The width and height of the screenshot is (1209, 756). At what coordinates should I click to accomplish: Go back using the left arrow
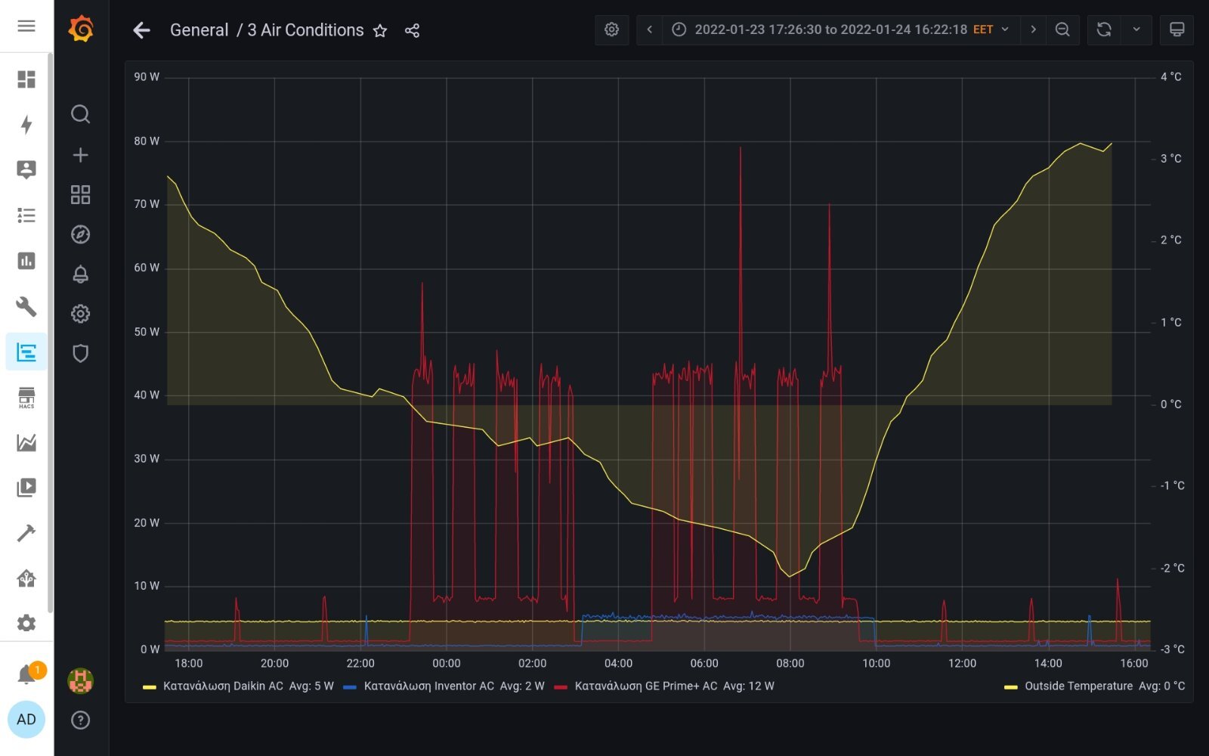[x=141, y=30]
